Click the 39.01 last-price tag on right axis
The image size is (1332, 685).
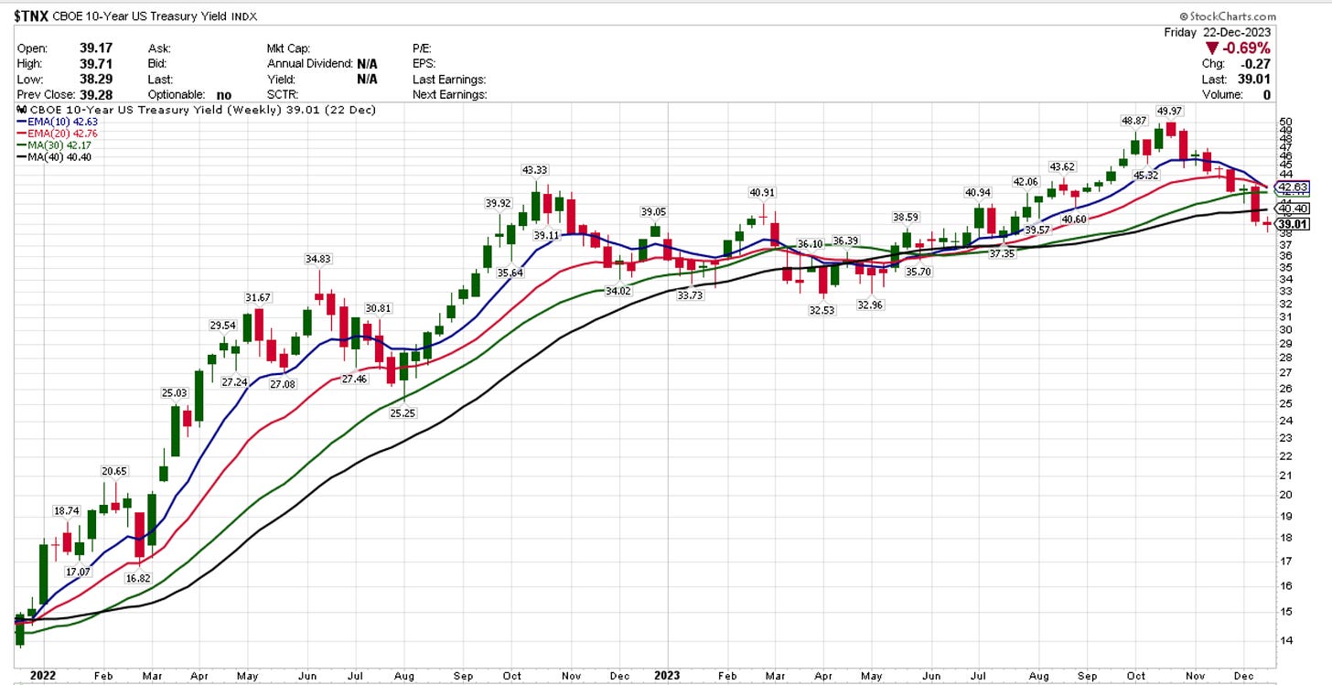click(x=1293, y=223)
